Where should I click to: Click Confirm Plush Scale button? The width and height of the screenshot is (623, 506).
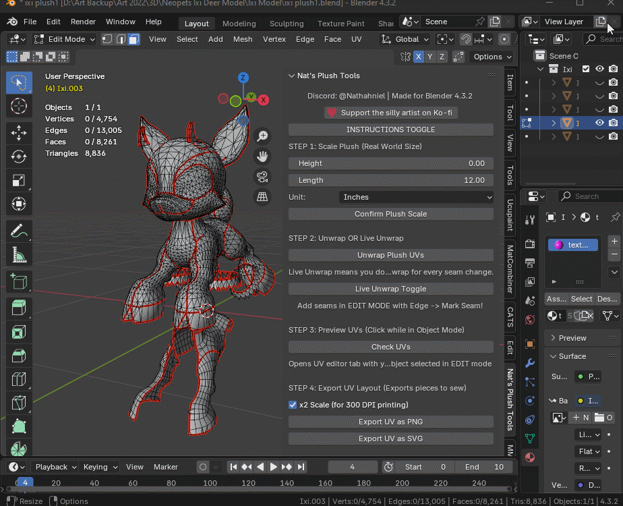[391, 214]
